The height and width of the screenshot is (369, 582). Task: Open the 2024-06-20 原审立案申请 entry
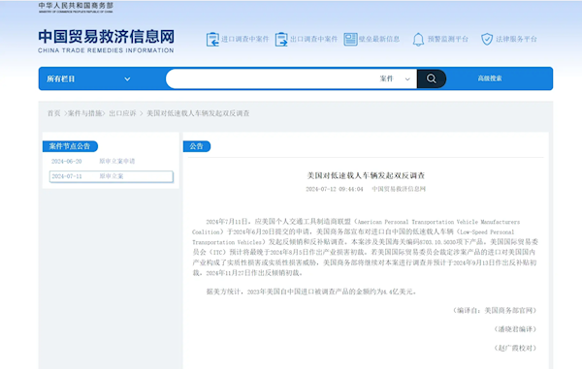[x=93, y=161]
